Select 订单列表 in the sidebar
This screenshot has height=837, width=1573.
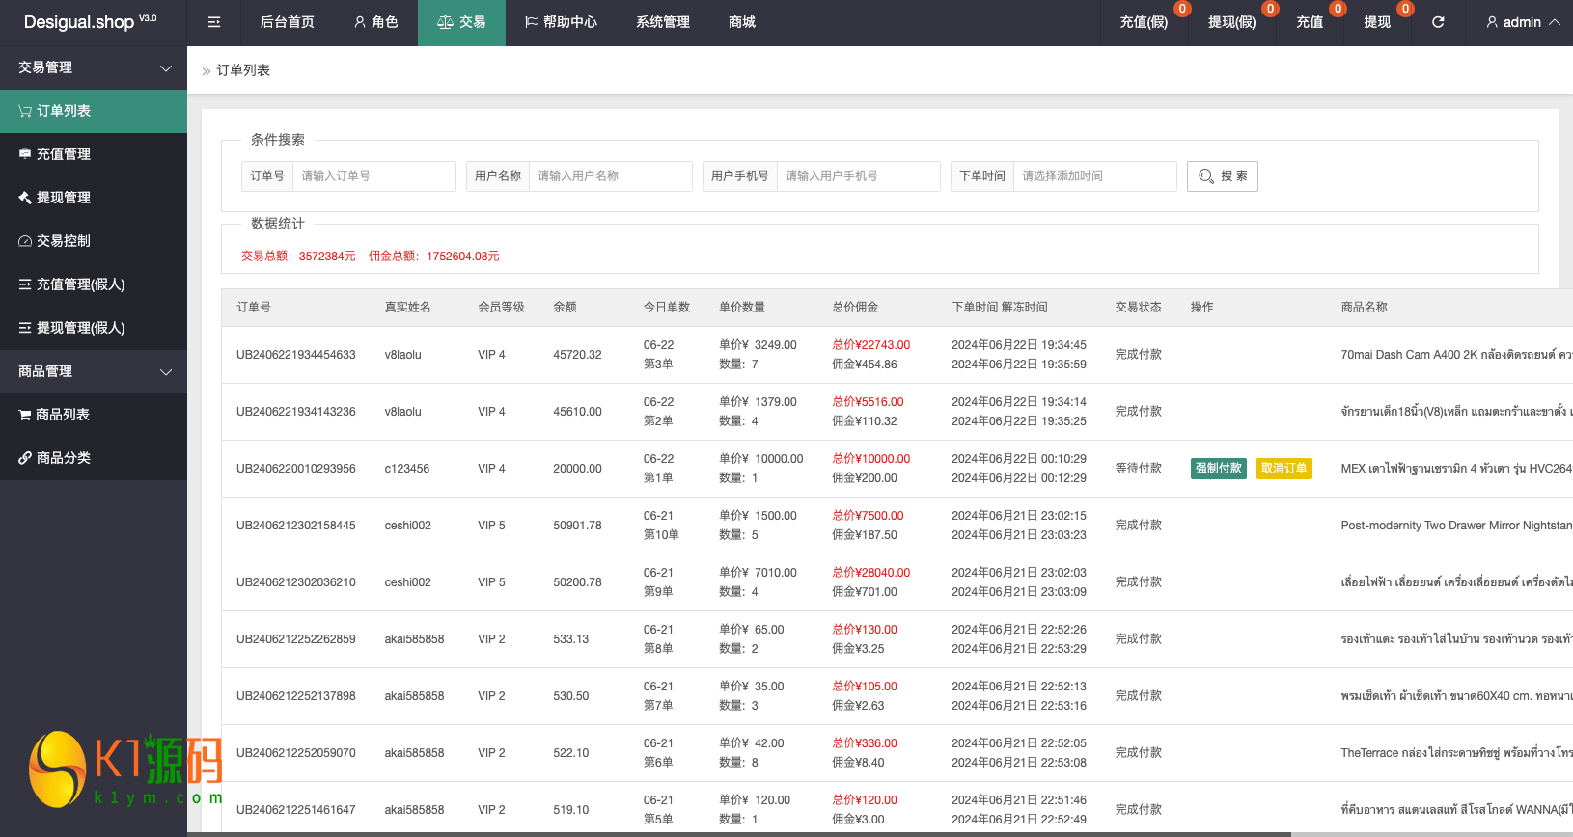coord(94,111)
